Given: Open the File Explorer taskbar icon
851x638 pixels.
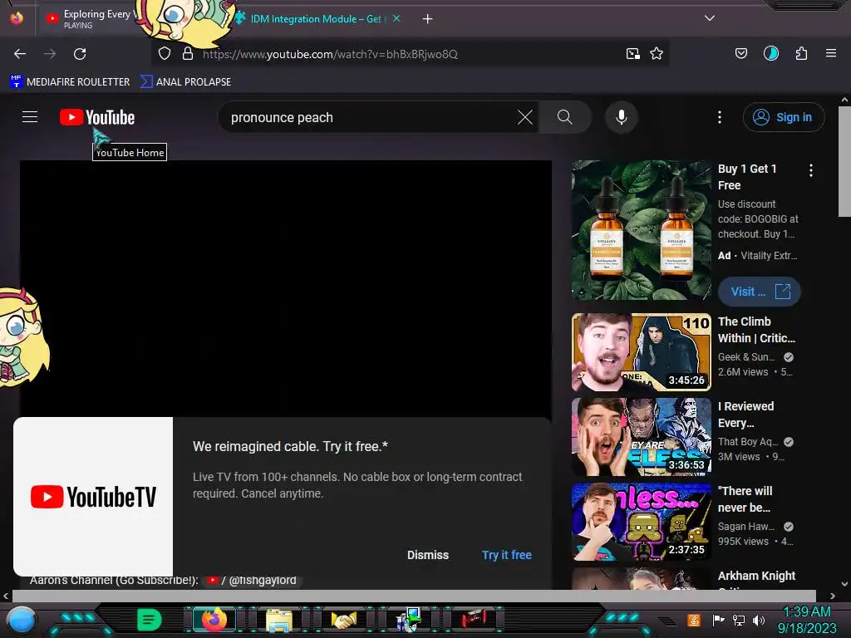Looking at the screenshot, I should pyautogui.click(x=279, y=620).
